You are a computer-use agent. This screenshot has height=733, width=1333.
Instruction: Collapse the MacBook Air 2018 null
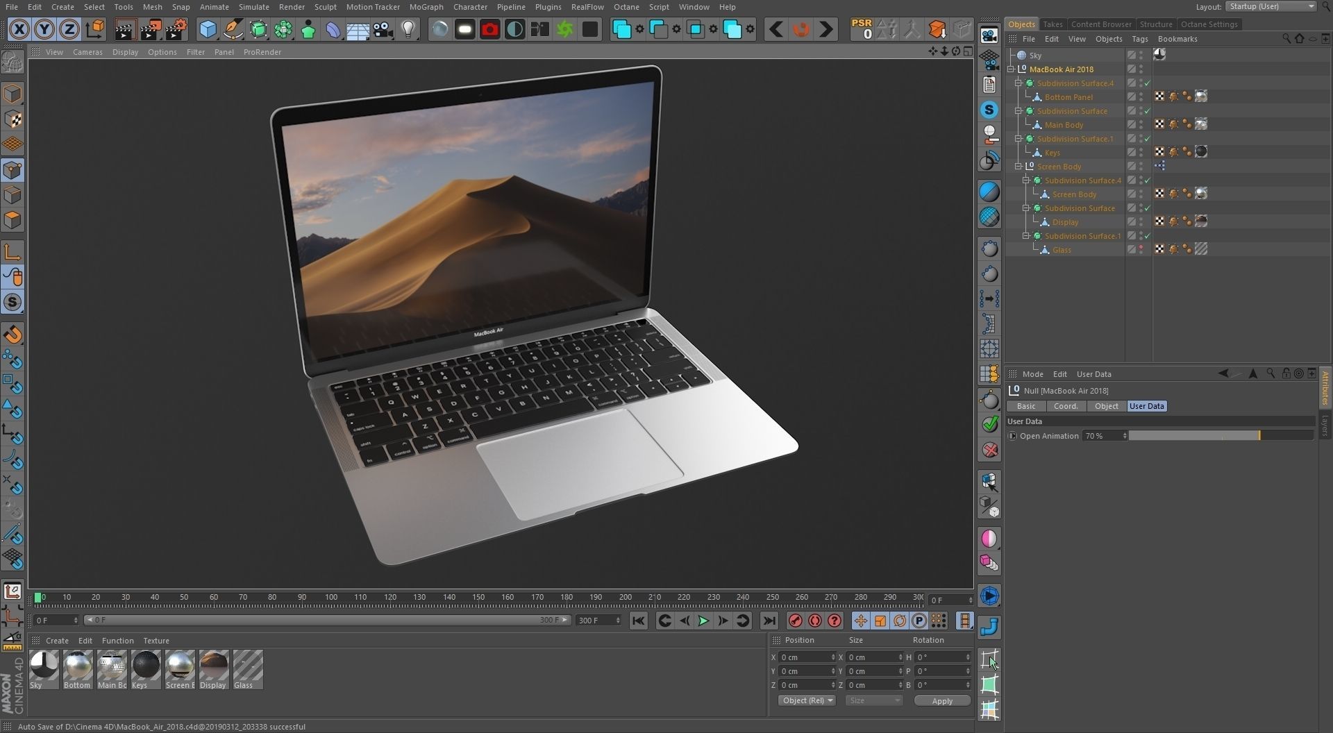[1011, 69]
